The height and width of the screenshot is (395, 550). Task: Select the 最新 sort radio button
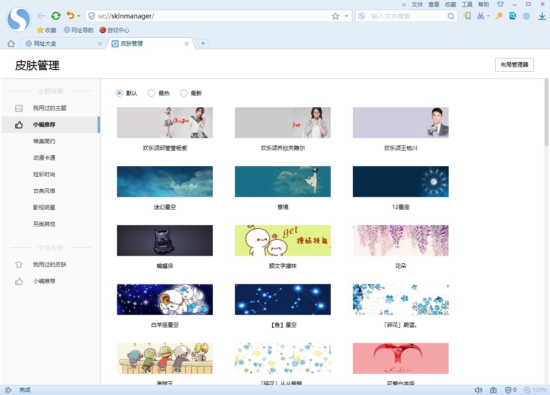tap(184, 93)
